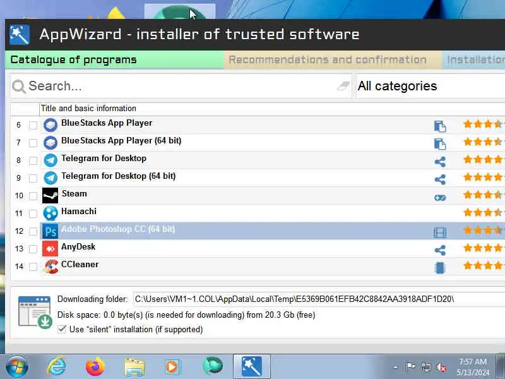Image resolution: width=505 pixels, height=379 pixels.
Task: Click the Photoshop Ps icon
Action: point(50,231)
